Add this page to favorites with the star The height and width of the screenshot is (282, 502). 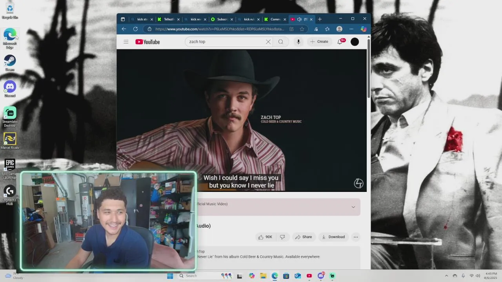tap(302, 29)
